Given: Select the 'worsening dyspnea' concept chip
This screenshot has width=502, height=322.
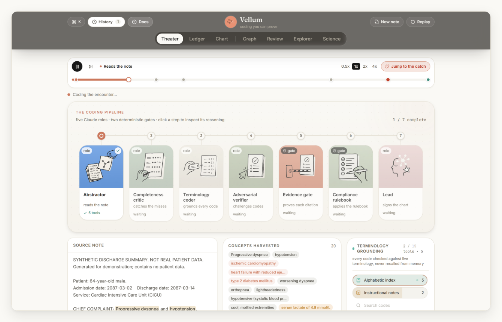Looking at the screenshot, I should point(297,281).
